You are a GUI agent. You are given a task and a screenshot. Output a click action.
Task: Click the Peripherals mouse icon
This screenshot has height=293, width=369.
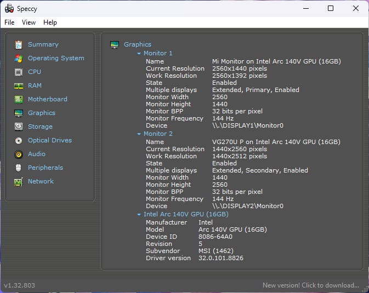[x=18, y=168]
